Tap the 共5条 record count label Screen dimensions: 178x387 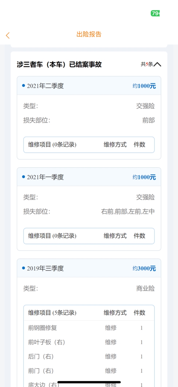point(147,64)
